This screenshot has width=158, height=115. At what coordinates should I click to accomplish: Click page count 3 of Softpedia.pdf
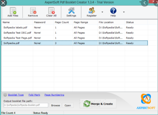click(56, 43)
